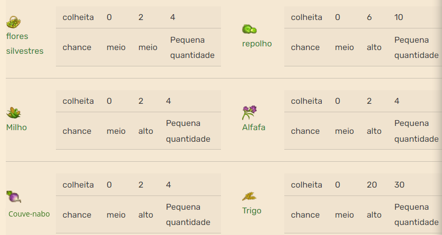Click the Couve-nabo turnip icon
The image size is (442, 235).
pyautogui.click(x=14, y=197)
